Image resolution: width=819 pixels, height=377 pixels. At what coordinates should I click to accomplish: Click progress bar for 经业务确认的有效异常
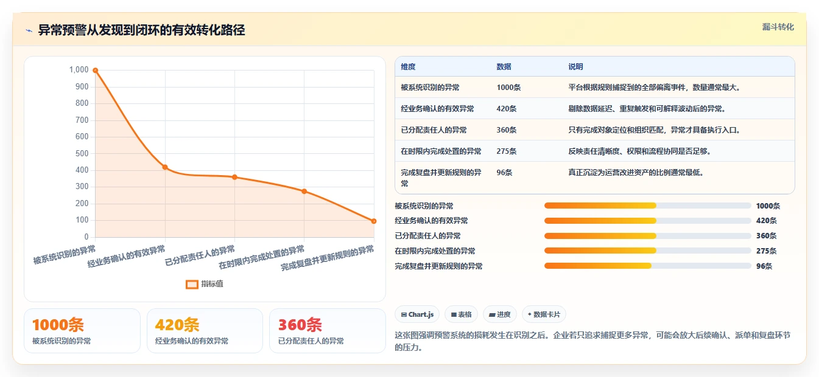tap(648, 221)
